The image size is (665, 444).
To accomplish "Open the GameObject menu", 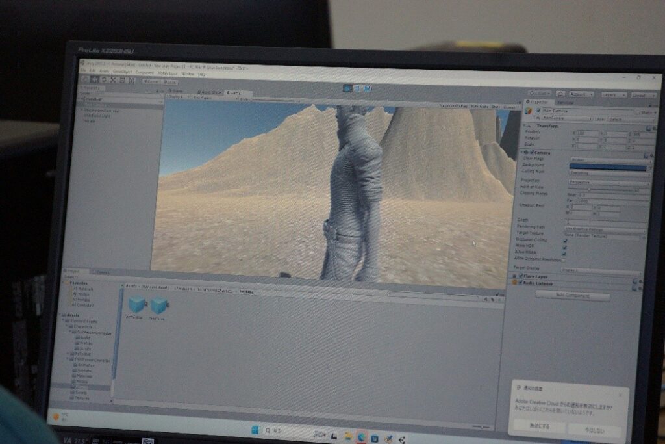I will (122, 72).
